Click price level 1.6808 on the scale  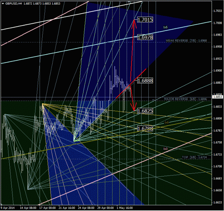(218, 119)
